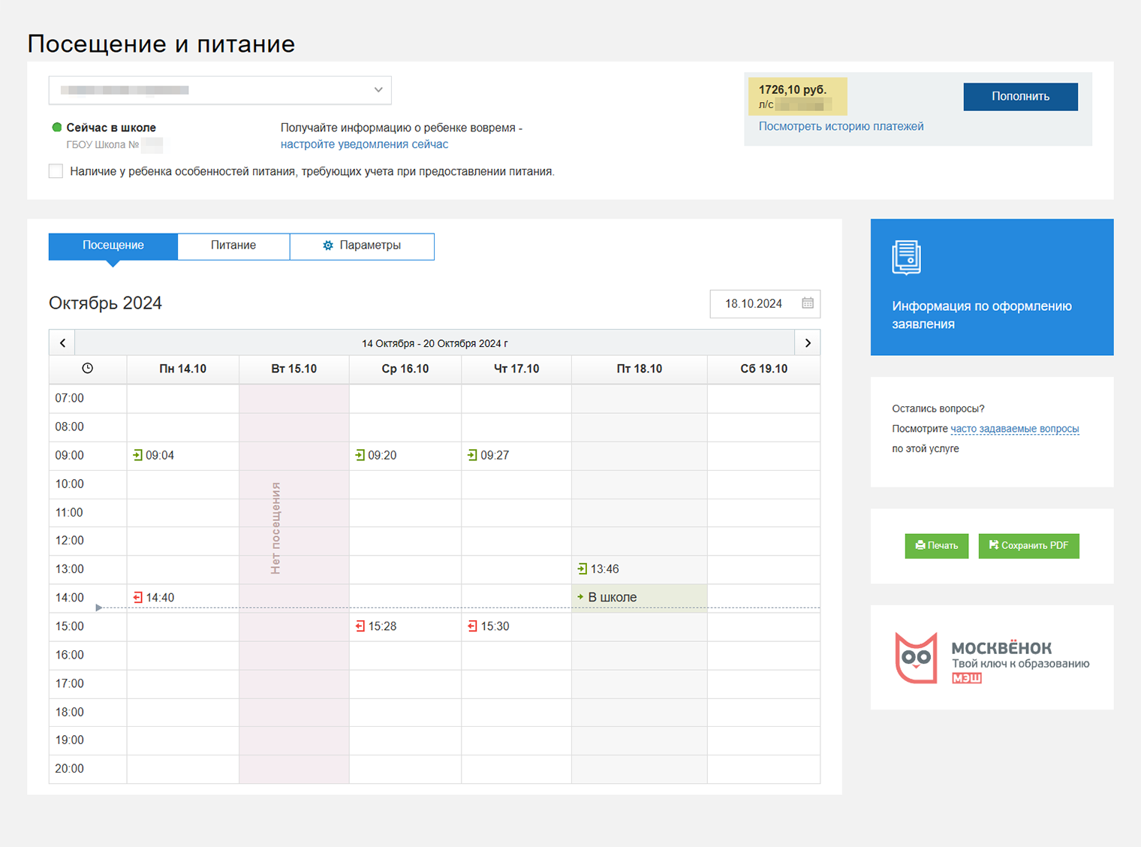Open 'часто задаваемые вопросы' link
The height and width of the screenshot is (847, 1141).
click(x=1015, y=429)
